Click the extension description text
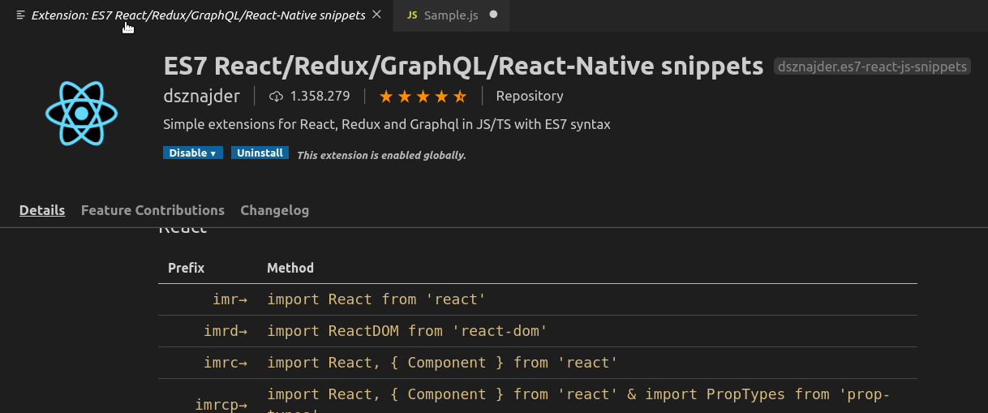Screen dimensions: 988x413 coord(386,125)
